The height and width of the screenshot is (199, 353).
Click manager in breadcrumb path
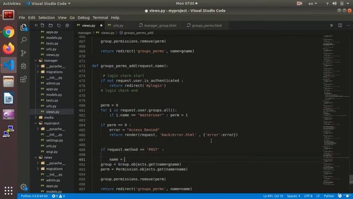click(84, 33)
